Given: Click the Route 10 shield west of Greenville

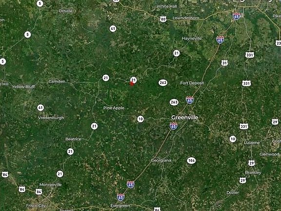Looking at the screenshot, I should (140, 119).
